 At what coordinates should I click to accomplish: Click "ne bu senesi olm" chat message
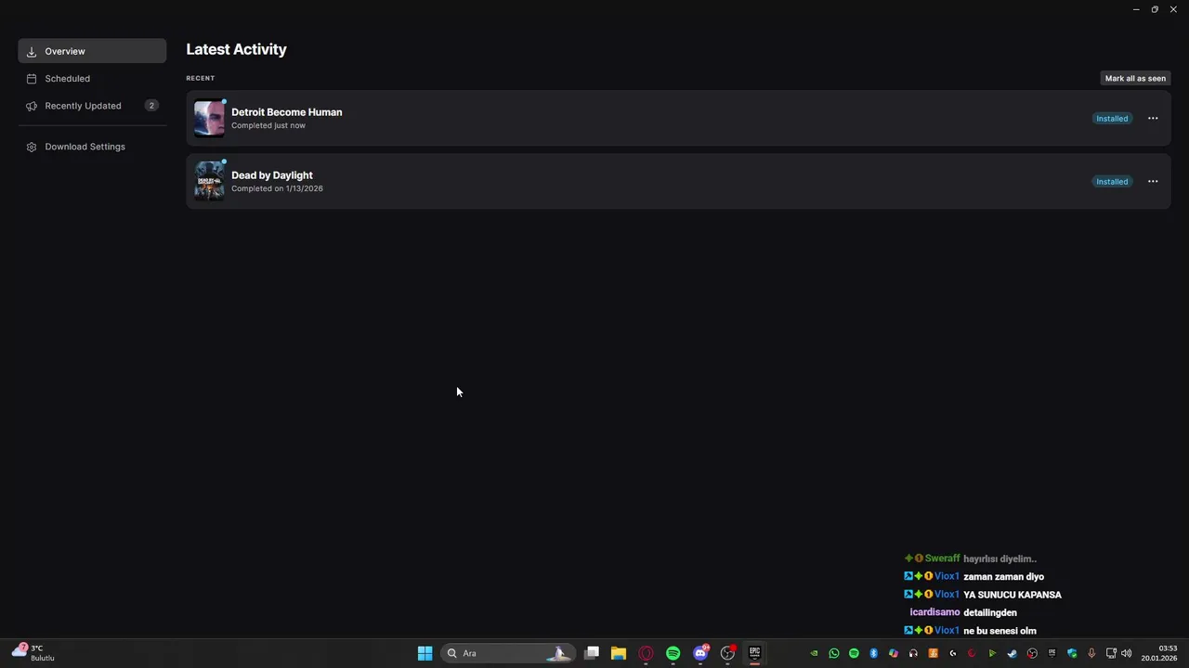(x=1000, y=631)
